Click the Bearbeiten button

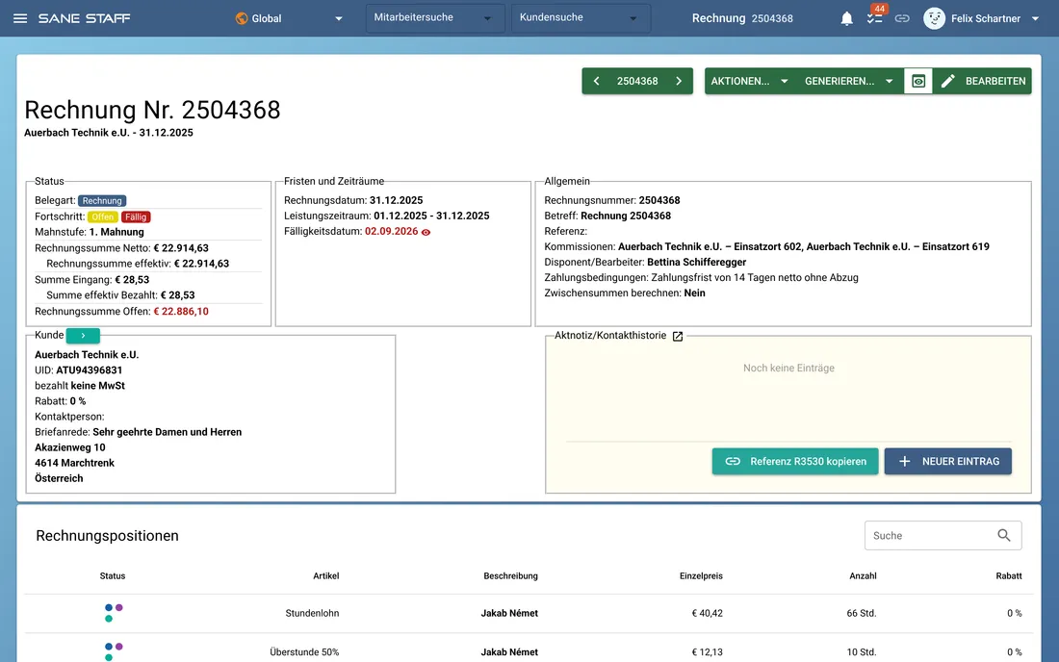tap(983, 81)
